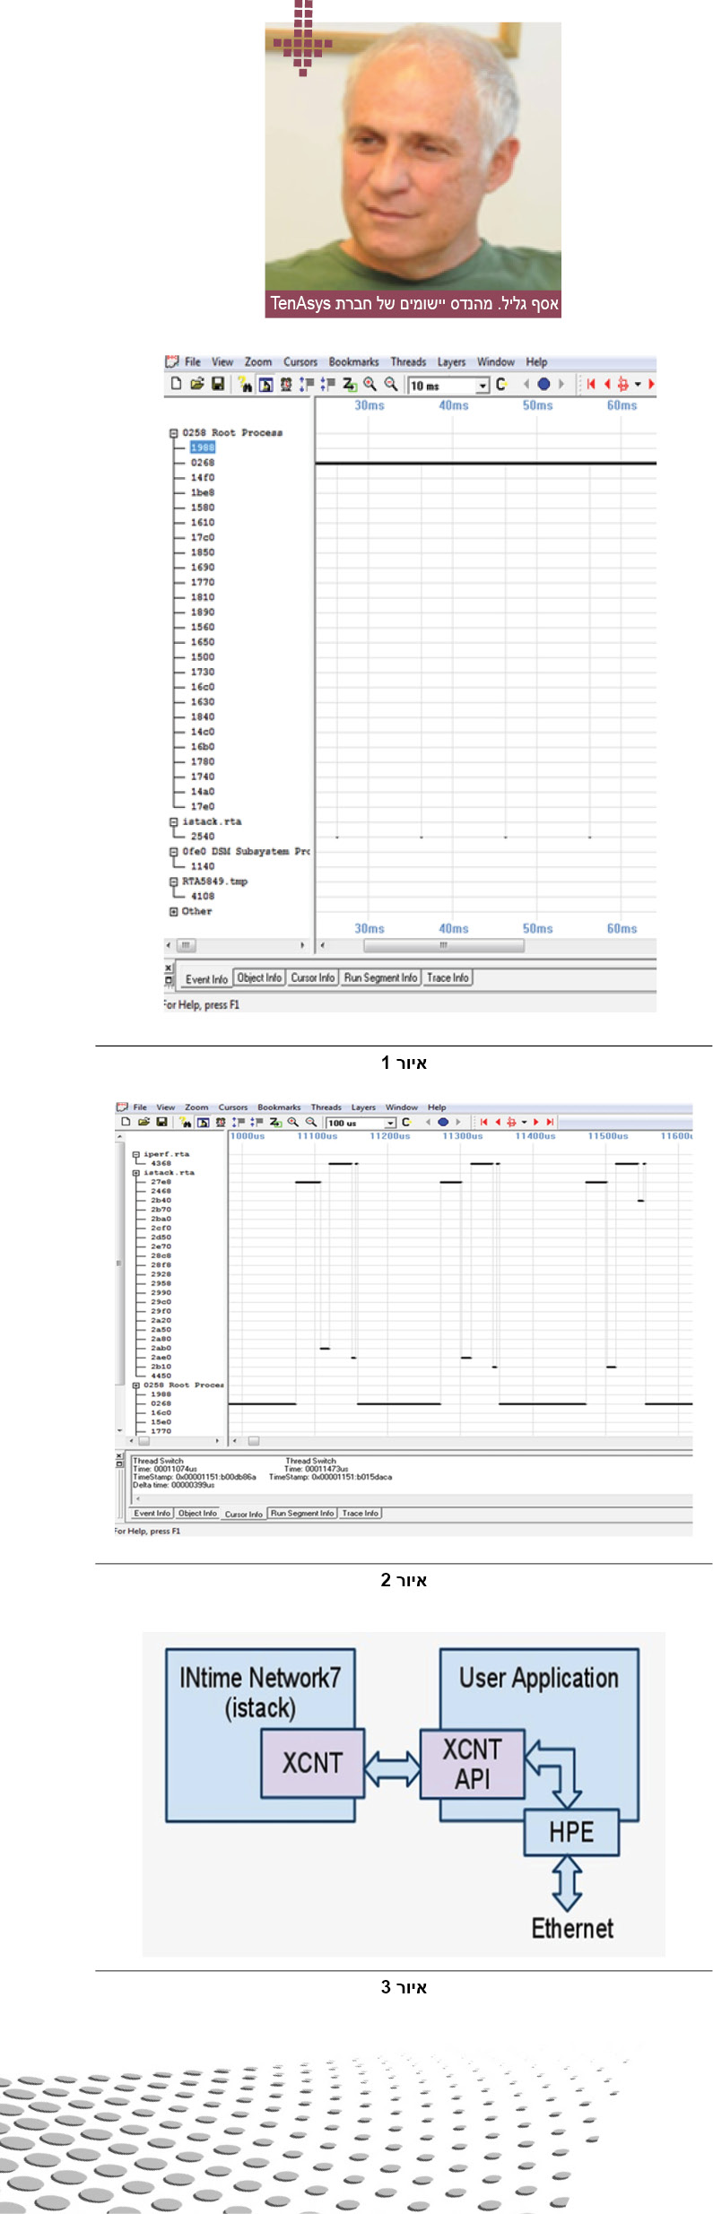Collapse 0258 Root Process in Figure 1 tree
The height and width of the screenshot is (2214, 713).
tap(174, 432)
